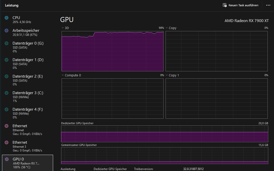Click the GPU 0 circle icon
This screenshot has width=274, height=171.
[x=7, y=159]
